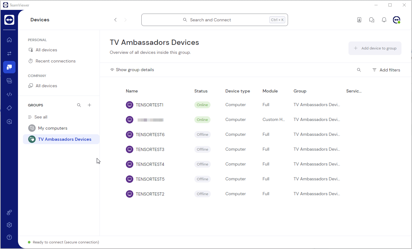Open the contacts book icon in header

coord(359,20)
